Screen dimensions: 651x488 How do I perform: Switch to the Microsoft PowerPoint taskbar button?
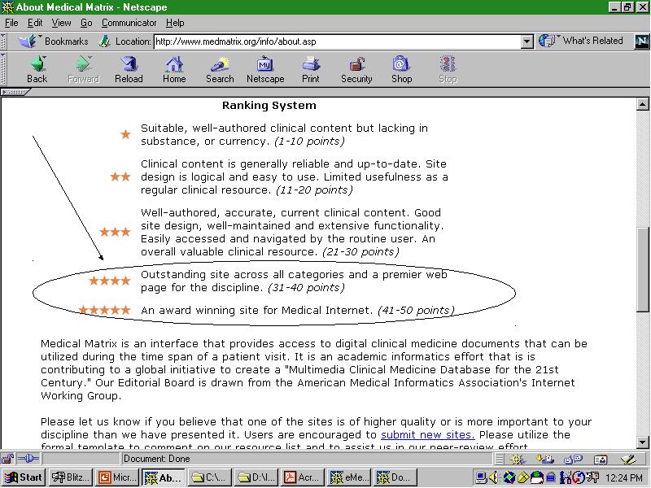(x=117, y=477)
